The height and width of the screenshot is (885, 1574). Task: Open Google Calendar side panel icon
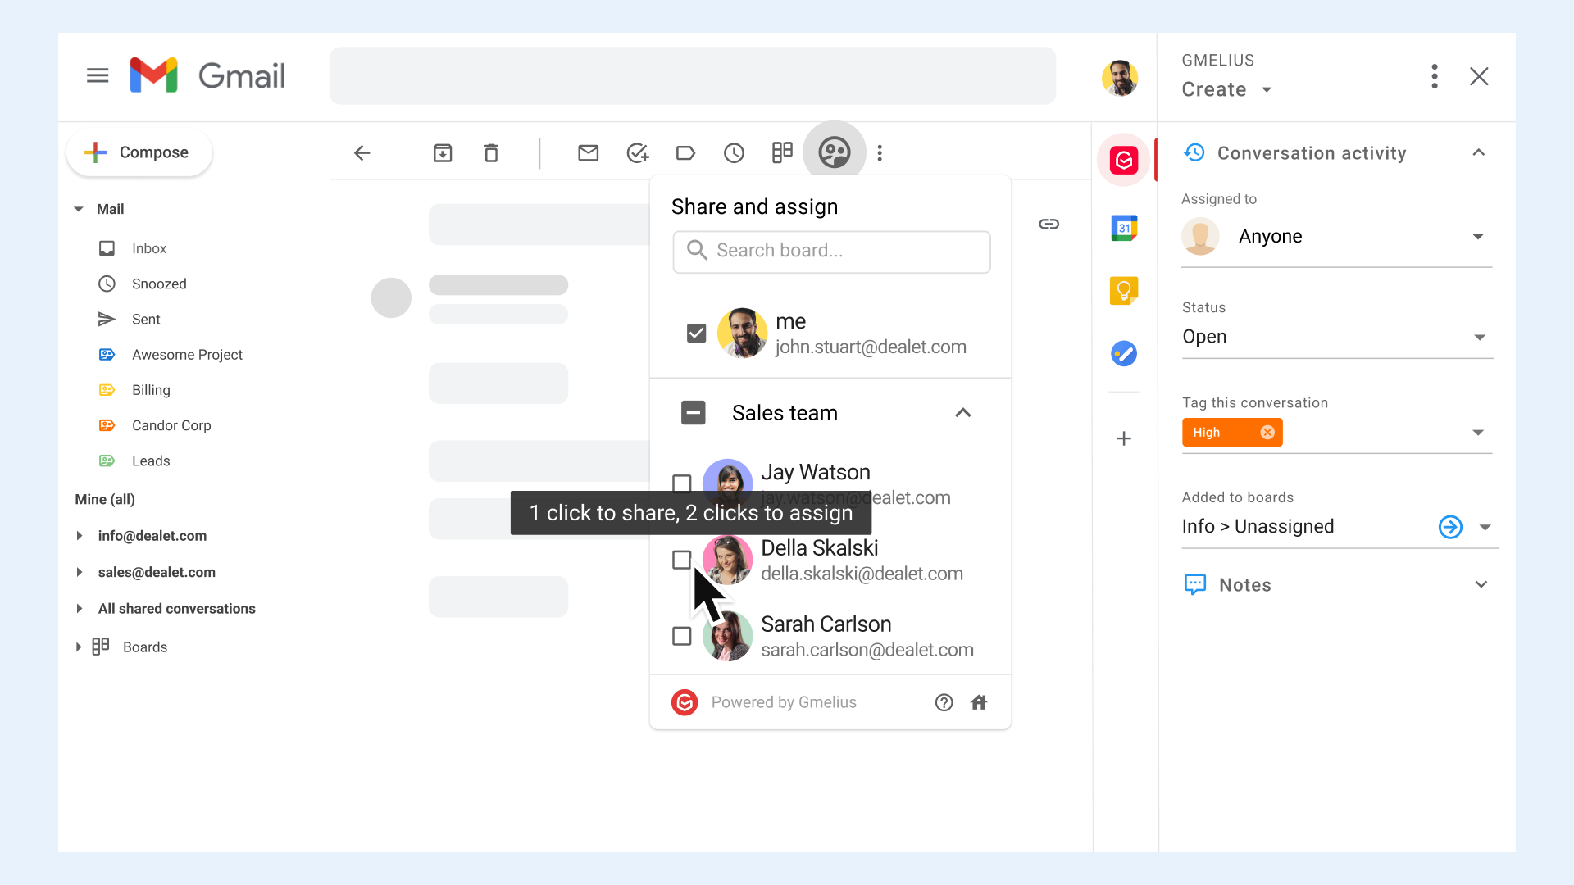1123,227
